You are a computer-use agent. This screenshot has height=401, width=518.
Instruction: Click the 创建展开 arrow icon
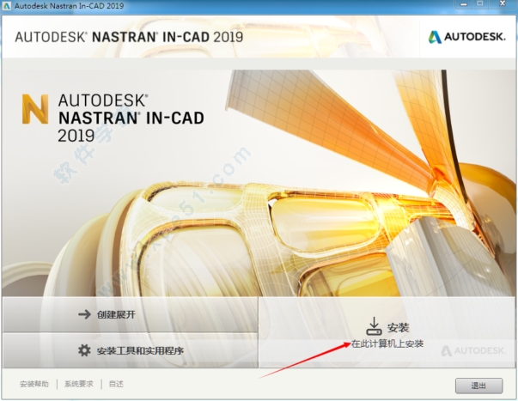pos(84,314)
